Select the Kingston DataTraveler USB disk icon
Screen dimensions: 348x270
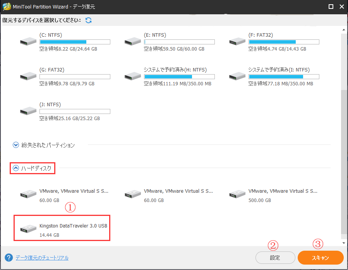pos(28,229)
